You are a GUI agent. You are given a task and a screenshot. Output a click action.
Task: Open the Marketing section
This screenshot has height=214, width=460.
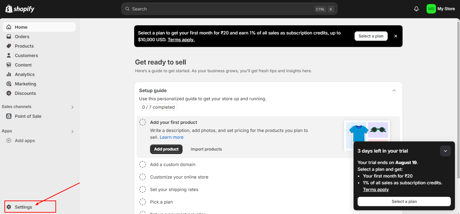pos(25,84)
